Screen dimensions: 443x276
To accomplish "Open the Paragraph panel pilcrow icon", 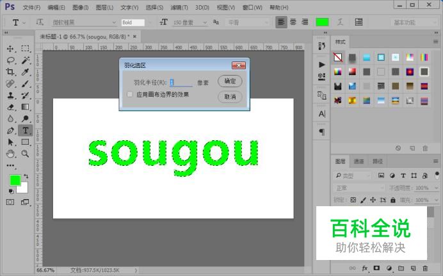I will (321, 132).
